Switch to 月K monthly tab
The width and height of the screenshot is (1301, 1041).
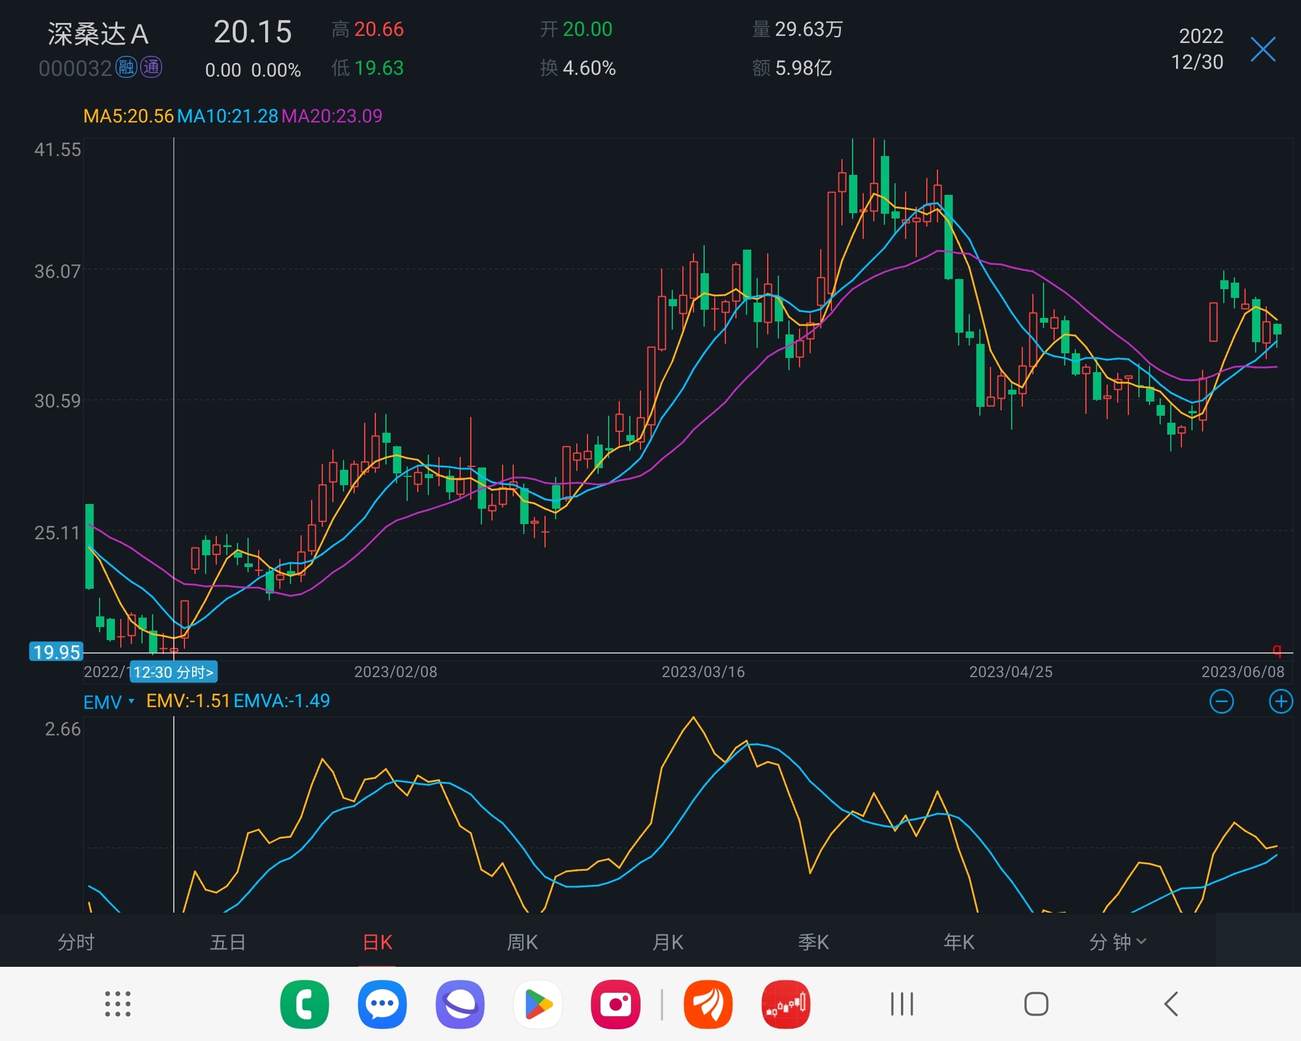pos(668,941)
